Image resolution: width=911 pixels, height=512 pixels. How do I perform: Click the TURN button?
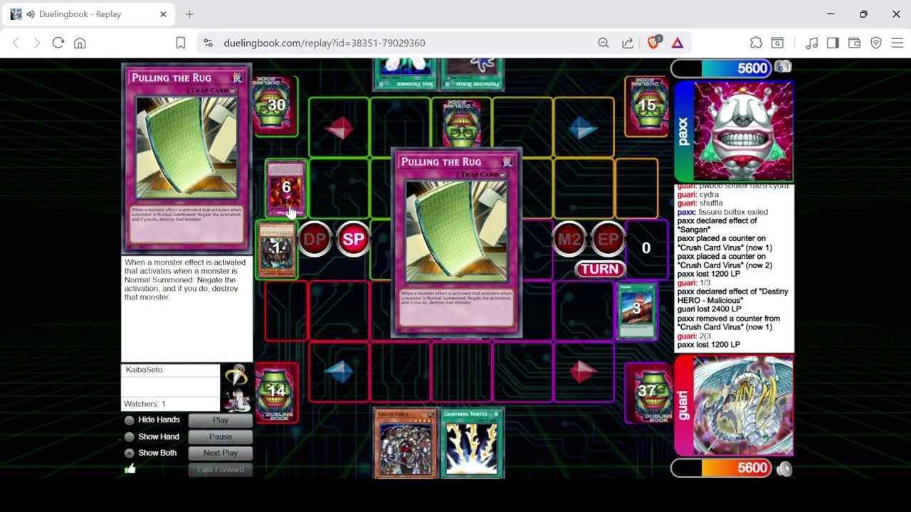[x=599, y=269]
